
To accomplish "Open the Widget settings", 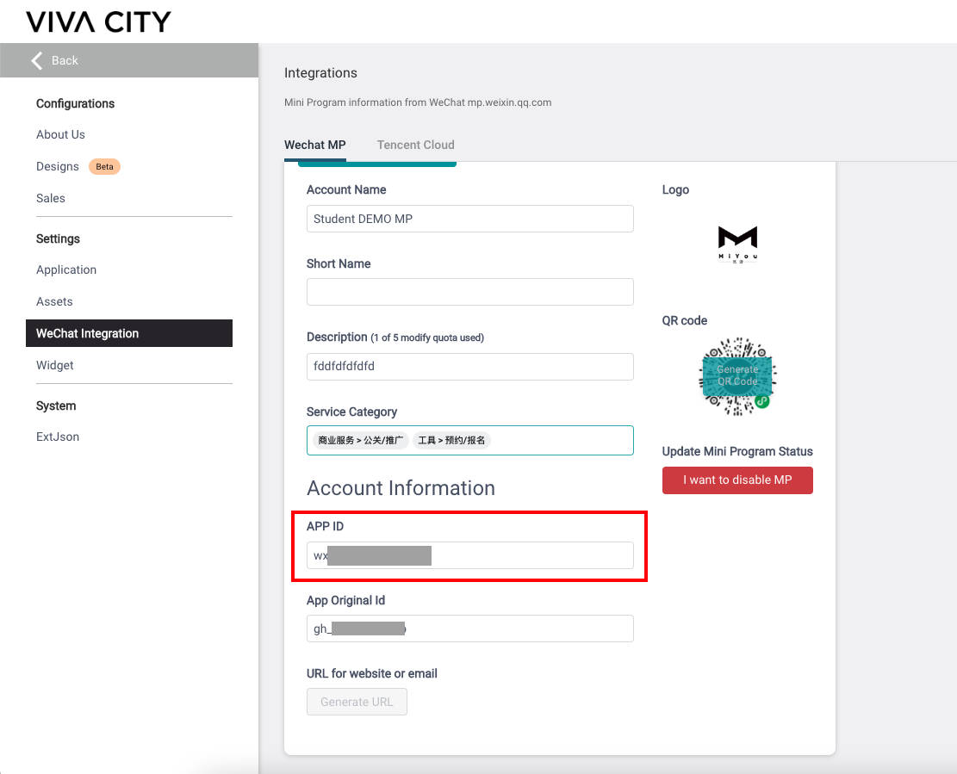I will (x=55, y=365).
